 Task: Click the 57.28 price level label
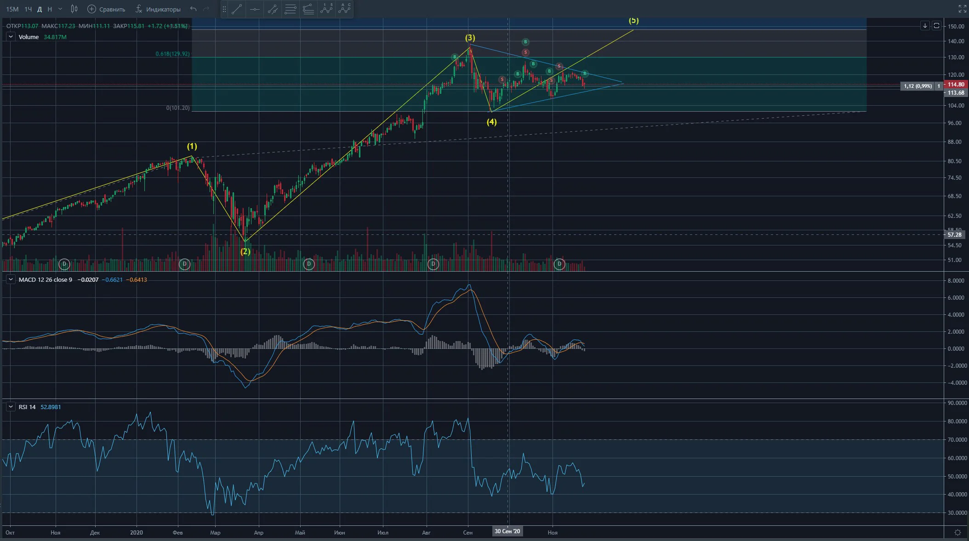point(955,235)
